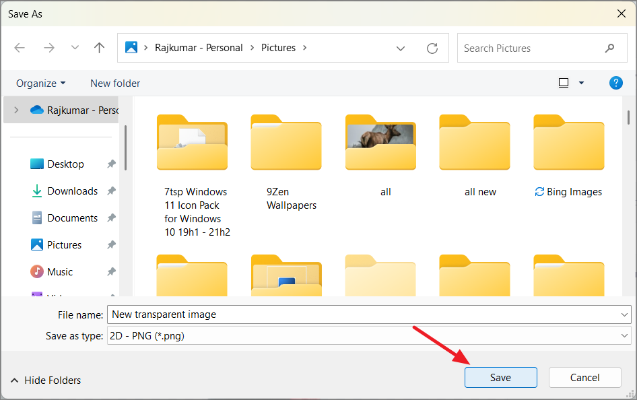Open view options dropdown arrow
This screenshot has width=637, height=400.
pyautogui.click(x=581, y=83)
